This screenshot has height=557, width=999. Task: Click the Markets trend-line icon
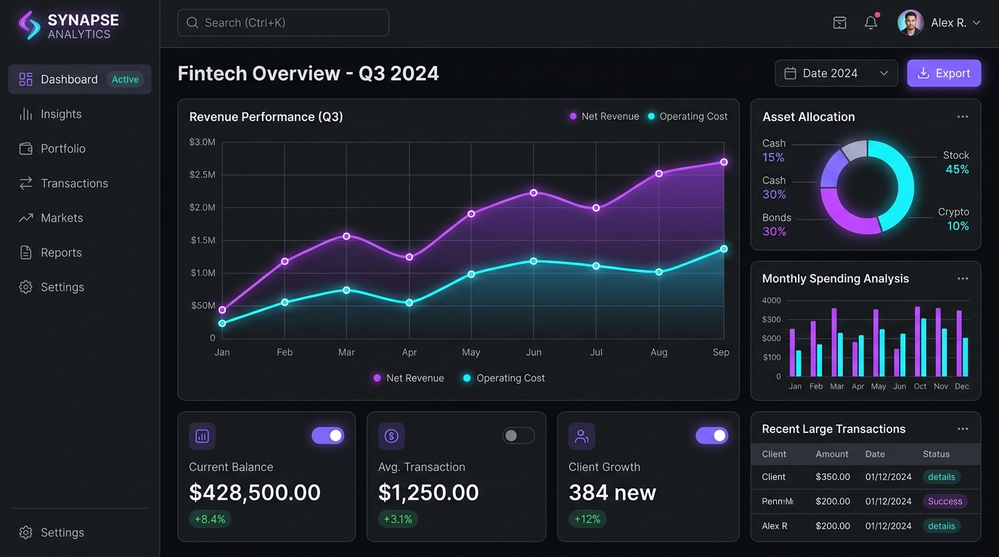[25, 218]
